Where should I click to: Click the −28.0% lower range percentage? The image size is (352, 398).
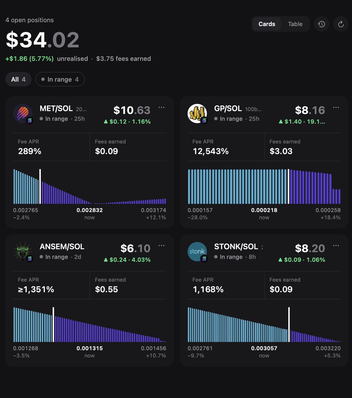[198, 218]
